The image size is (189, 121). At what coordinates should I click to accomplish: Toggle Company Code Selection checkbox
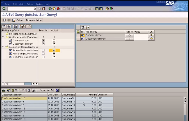(x=43, y=40)
